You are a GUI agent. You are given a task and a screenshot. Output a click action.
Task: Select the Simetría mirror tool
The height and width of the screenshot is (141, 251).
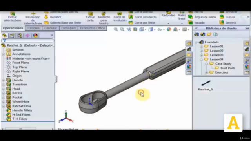pos(228,23)
